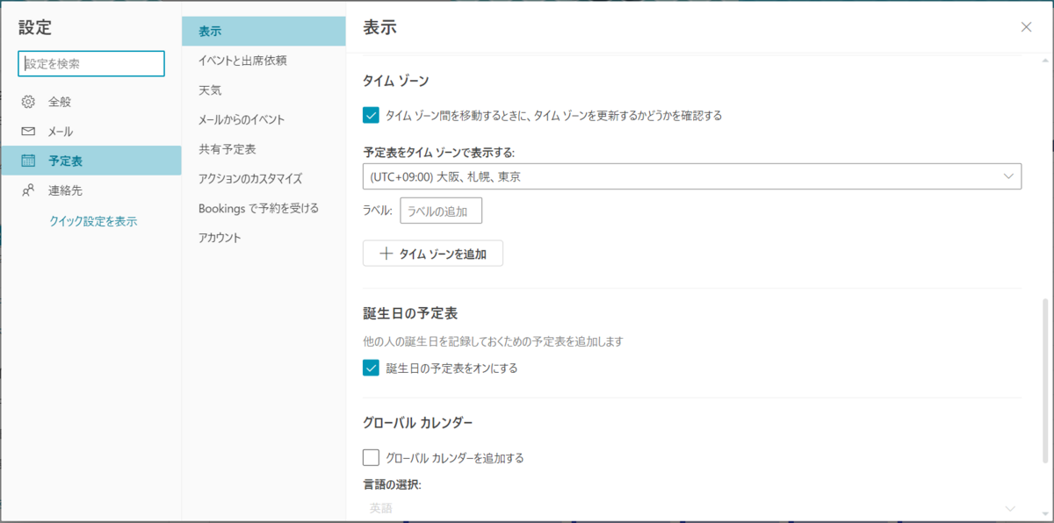Click the people icon beside 連絡先
1054x523 pixels.
coord(28,190)
